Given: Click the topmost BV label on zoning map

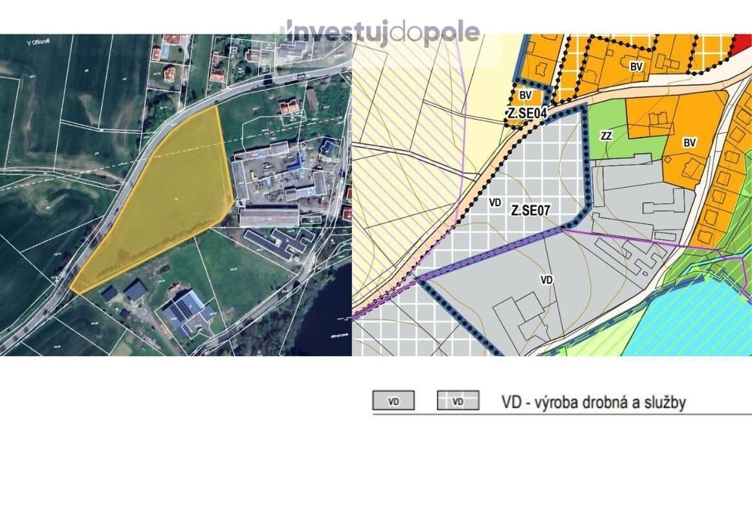Looking at the screenshot, I should coord(636,66).
